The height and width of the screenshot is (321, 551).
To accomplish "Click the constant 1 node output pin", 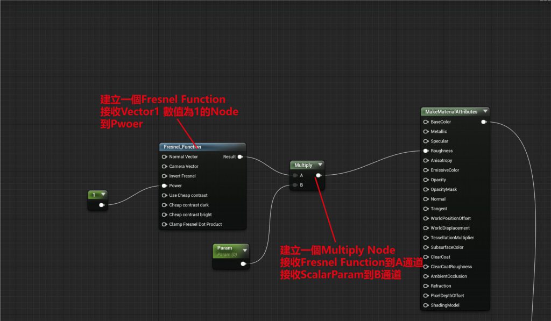I will point(101,205).
